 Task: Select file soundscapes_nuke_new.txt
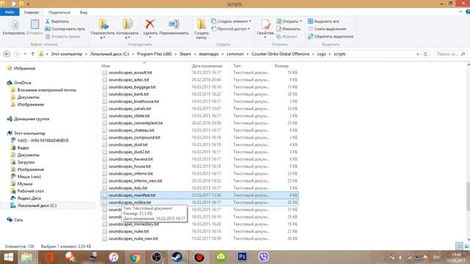[x=200, y=238]
